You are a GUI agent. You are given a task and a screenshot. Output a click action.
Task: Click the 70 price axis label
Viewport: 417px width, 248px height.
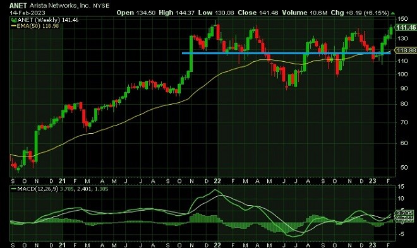(x=404, y=122)
